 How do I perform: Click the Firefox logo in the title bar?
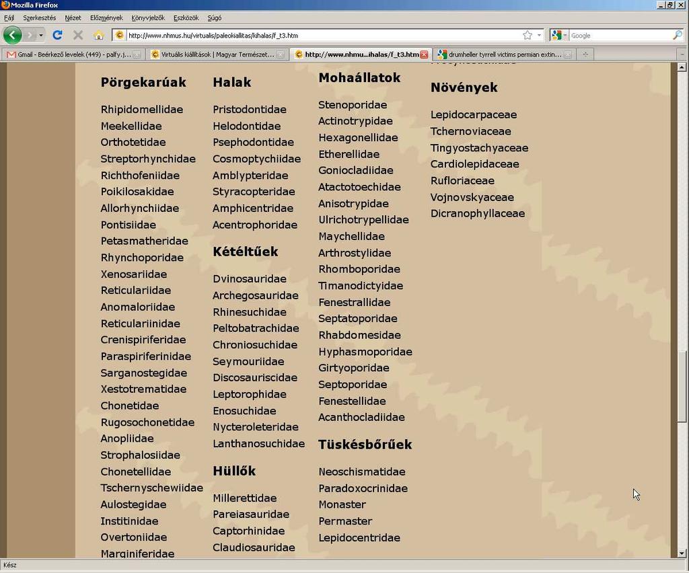coord(5,5)
